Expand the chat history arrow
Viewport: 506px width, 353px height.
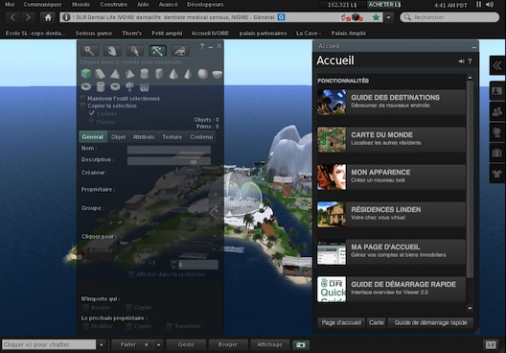click(x=101, y=344)
